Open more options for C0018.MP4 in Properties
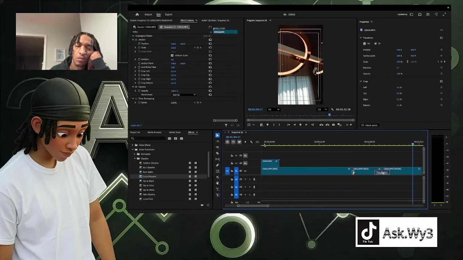The image size is (463, 260). pos(441,30)
